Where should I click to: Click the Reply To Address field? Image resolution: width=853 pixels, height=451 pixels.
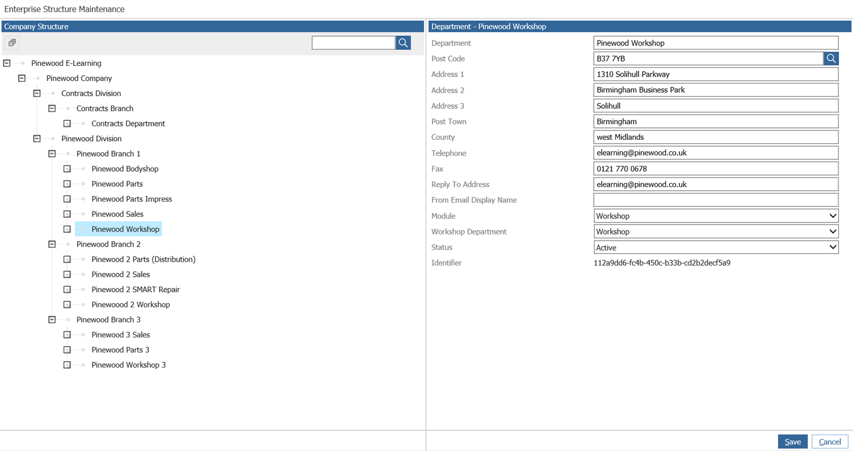(x=716, y=185)
